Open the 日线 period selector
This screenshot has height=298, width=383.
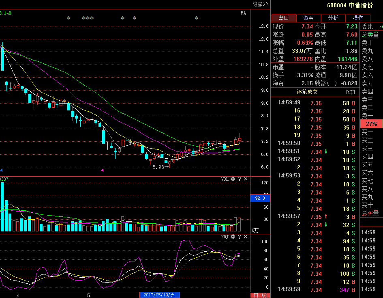pyautogui.click(x=260, y=295)
